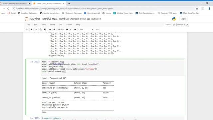Insert a cell below with the plus icon
Screen dimensions: 213x120
coord(31,30)
